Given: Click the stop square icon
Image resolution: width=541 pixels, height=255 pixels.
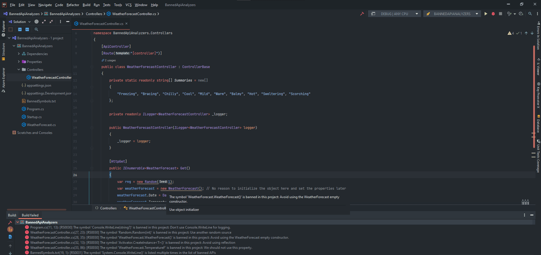Looking at the screenshot, I should 500,14.
